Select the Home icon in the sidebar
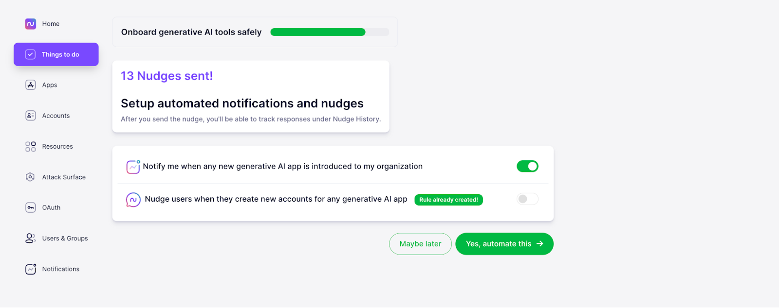The image size is (779, 308). coord(30,23)
